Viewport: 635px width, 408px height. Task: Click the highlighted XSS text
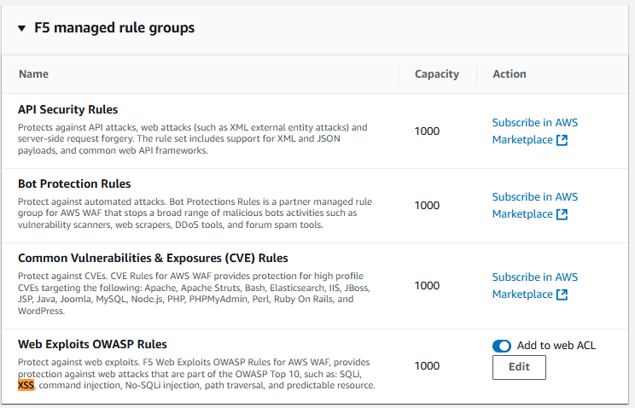(26, 385)
